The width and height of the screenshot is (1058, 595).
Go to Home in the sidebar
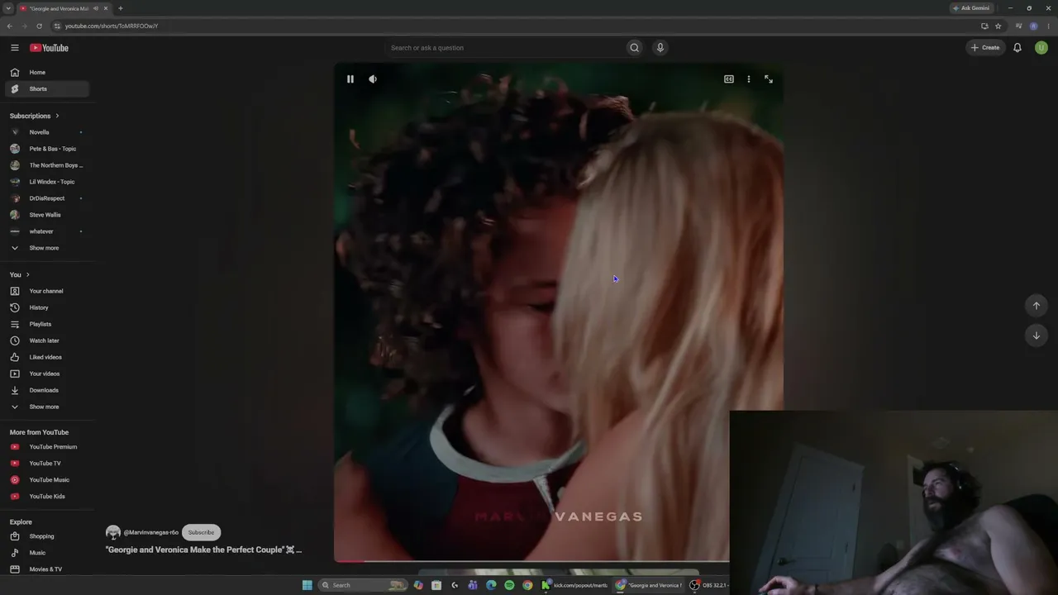coord(46,73)
